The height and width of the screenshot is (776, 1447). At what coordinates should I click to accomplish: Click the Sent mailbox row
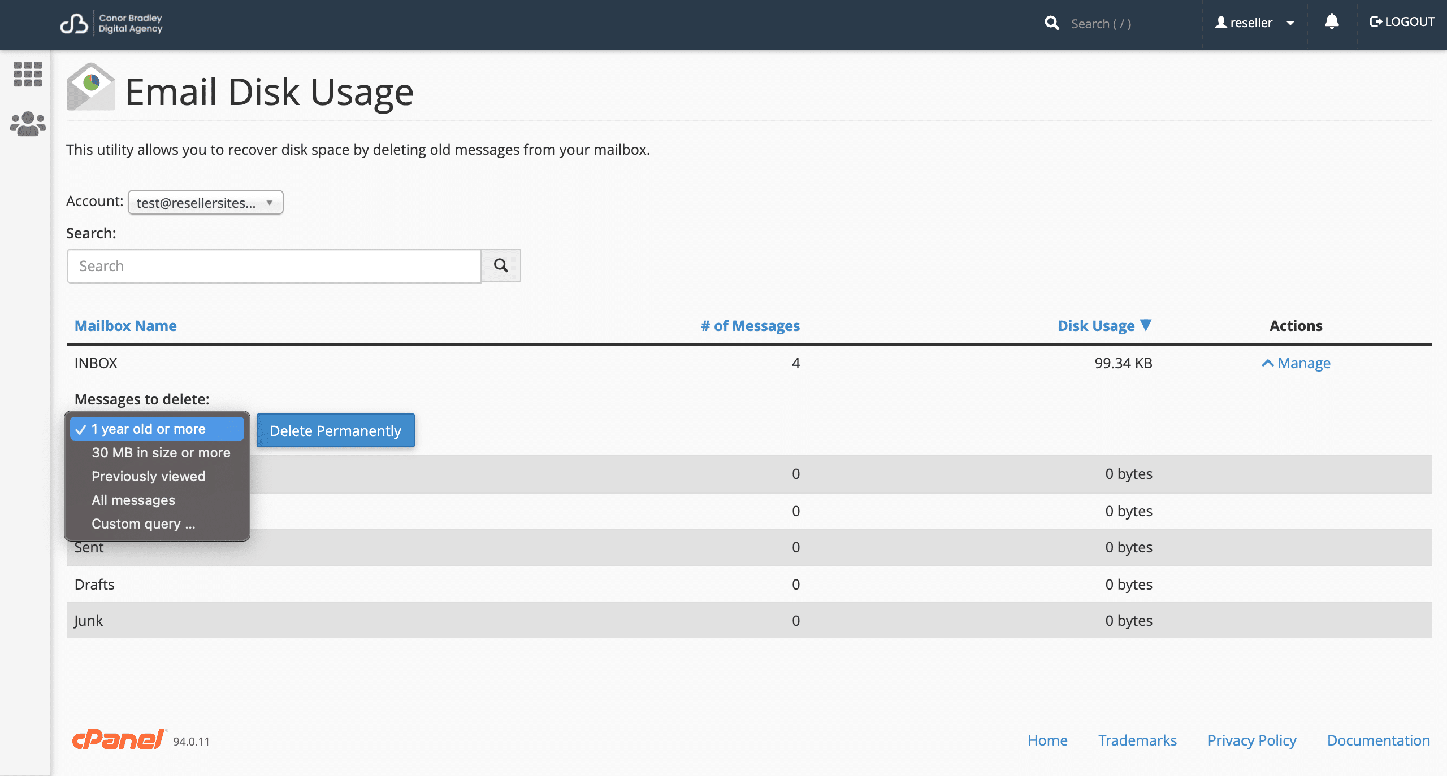point(750,547)
